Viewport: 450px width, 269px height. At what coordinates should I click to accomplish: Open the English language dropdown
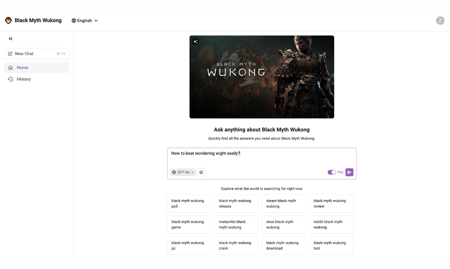click(x=85, y=21)
